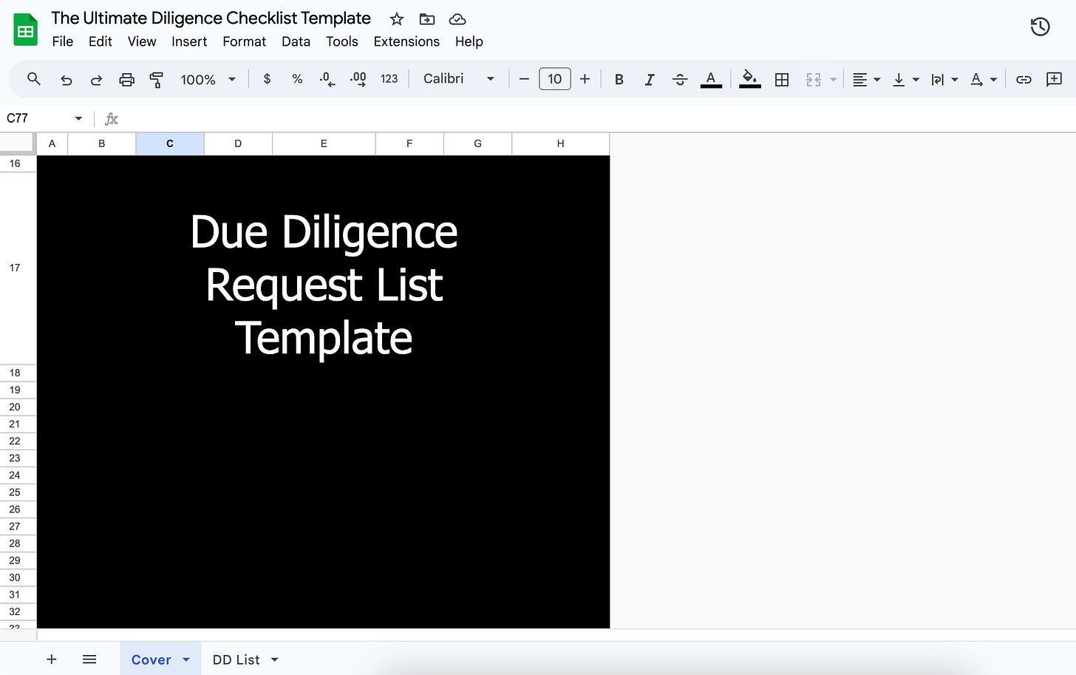Screen dimensions: 1076x675
Task: Insert a link into the cell
Action: (1024, 79)
